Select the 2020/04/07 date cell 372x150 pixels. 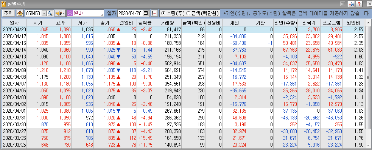tap(14, 84)
